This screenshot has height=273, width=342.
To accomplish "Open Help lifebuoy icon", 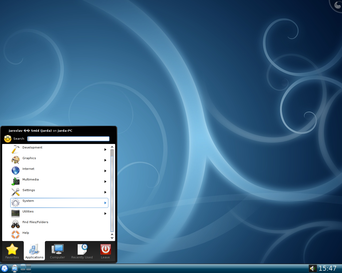I will tap(15, 235).
